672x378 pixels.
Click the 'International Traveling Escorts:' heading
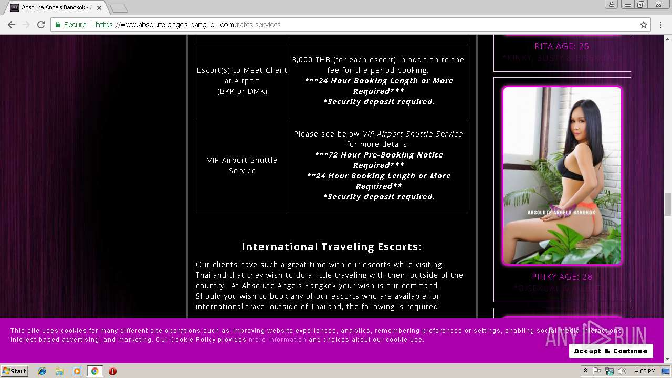[x=331, y=247]
